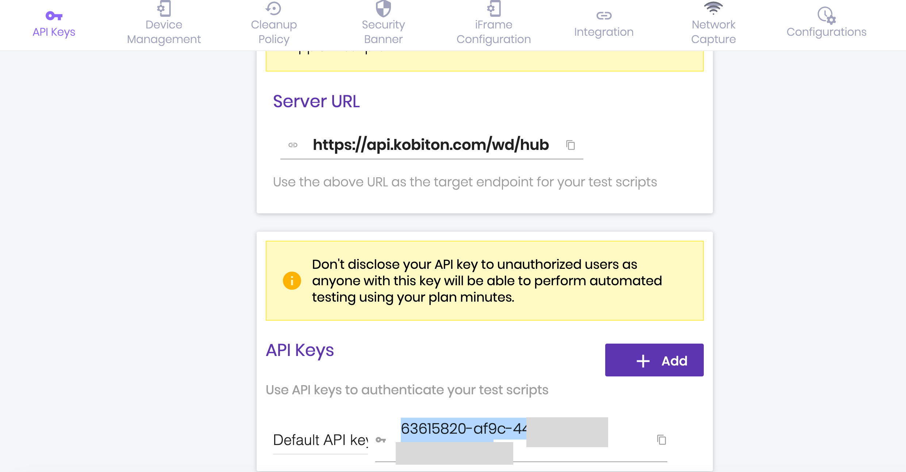
Task: Click 'Use the above URL as the target endpoint' text
Action: (465, 182)
